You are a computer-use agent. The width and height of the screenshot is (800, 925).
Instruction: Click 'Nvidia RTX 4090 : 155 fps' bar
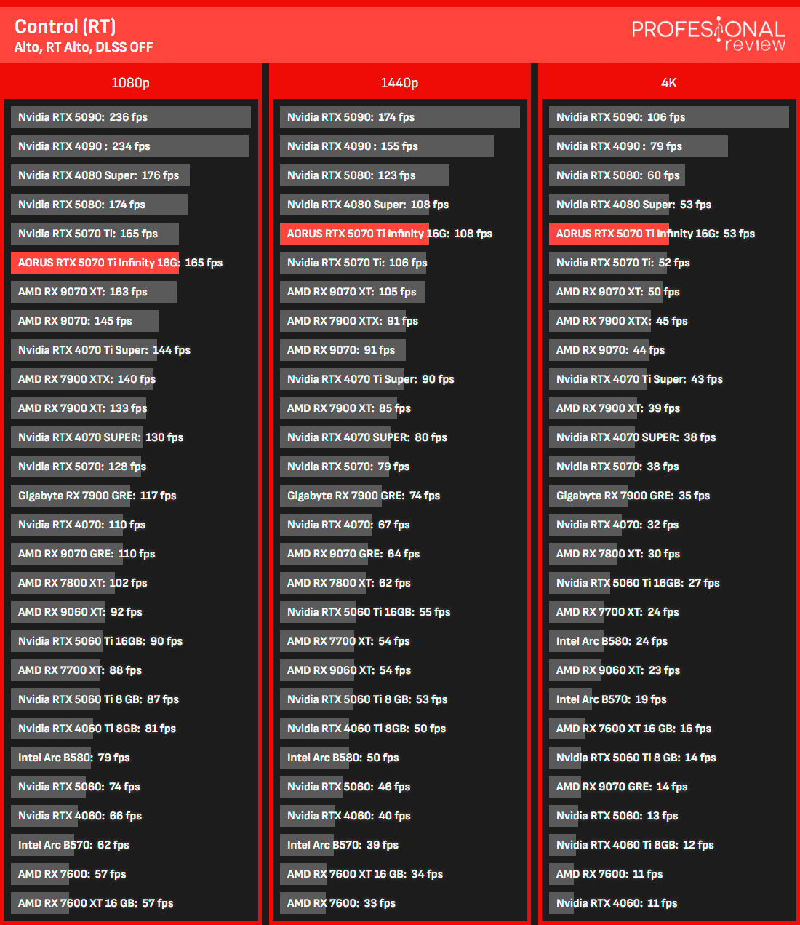pos(387,146)
